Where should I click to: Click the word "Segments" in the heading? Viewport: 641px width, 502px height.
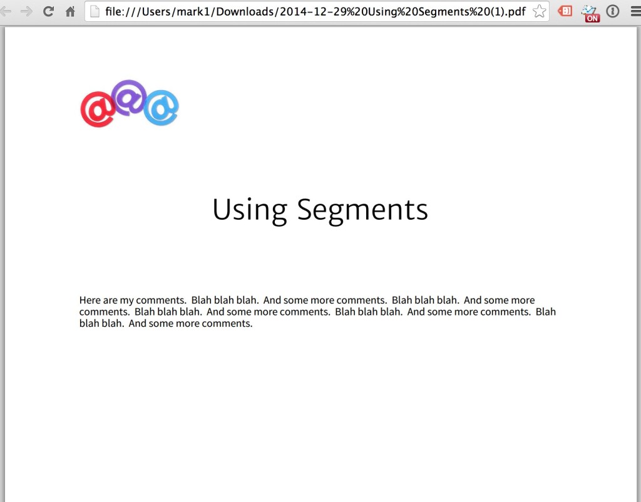tap(362, 210)
